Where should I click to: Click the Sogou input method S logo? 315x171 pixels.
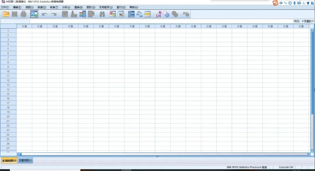click(x=275, y=3)
